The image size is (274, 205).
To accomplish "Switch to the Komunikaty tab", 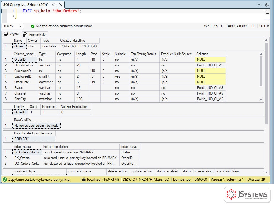I will coord(35,34).
